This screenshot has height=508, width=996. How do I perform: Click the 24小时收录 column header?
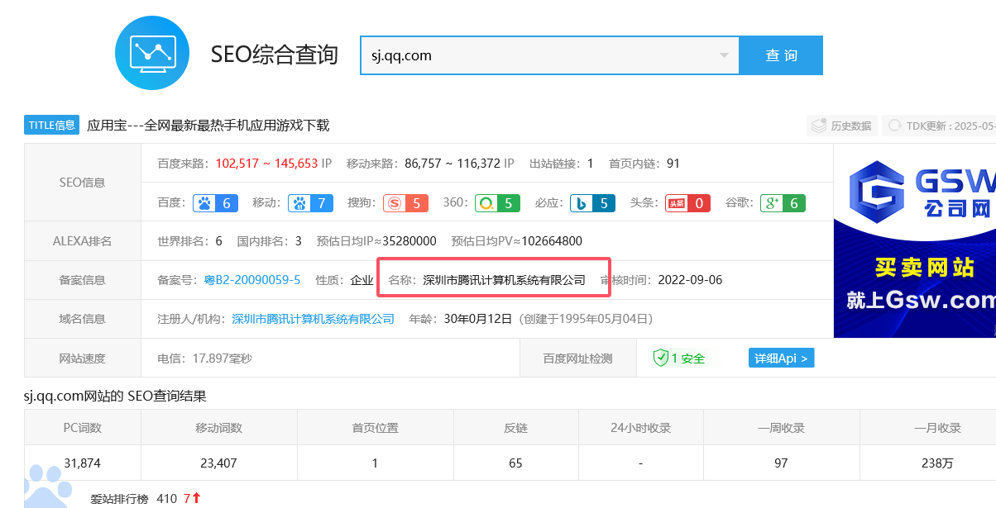pos(640,428)
